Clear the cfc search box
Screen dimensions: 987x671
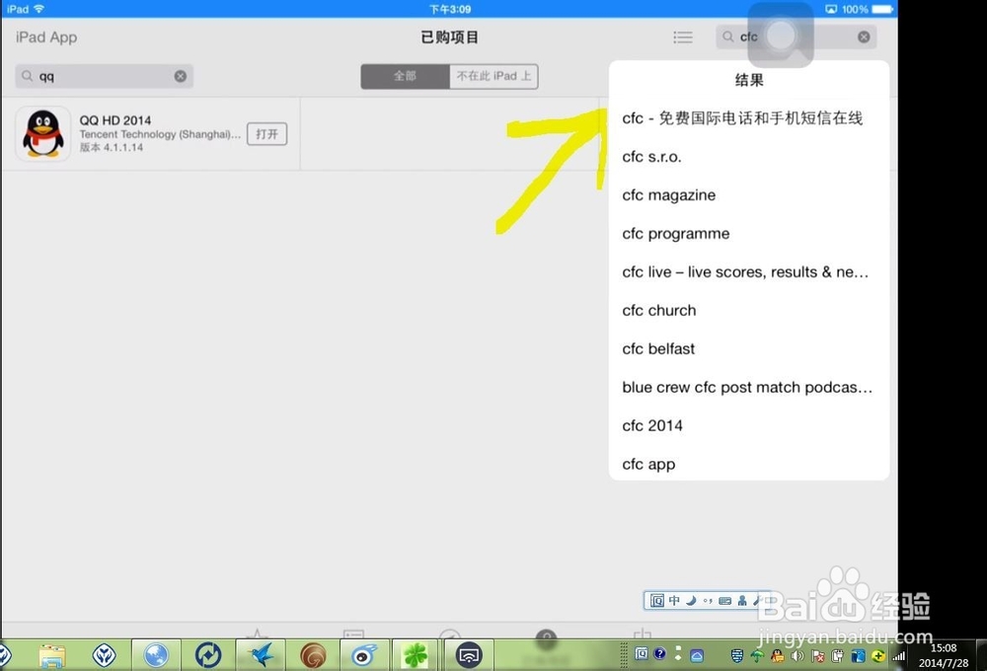864,37
